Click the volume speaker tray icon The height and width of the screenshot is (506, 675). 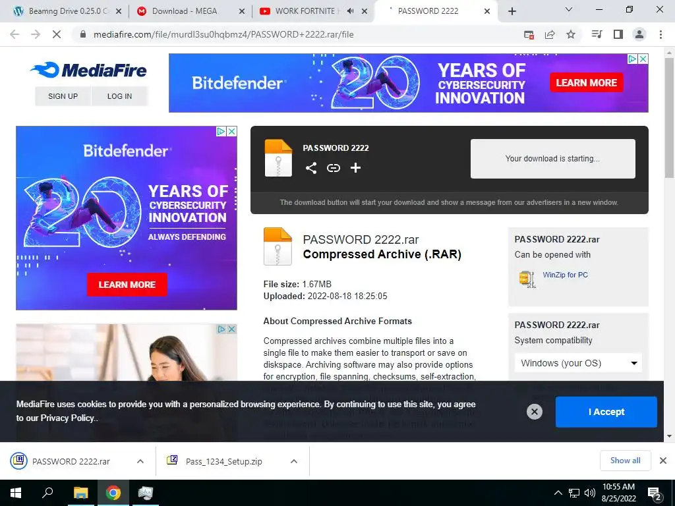(x=589, y=493)
